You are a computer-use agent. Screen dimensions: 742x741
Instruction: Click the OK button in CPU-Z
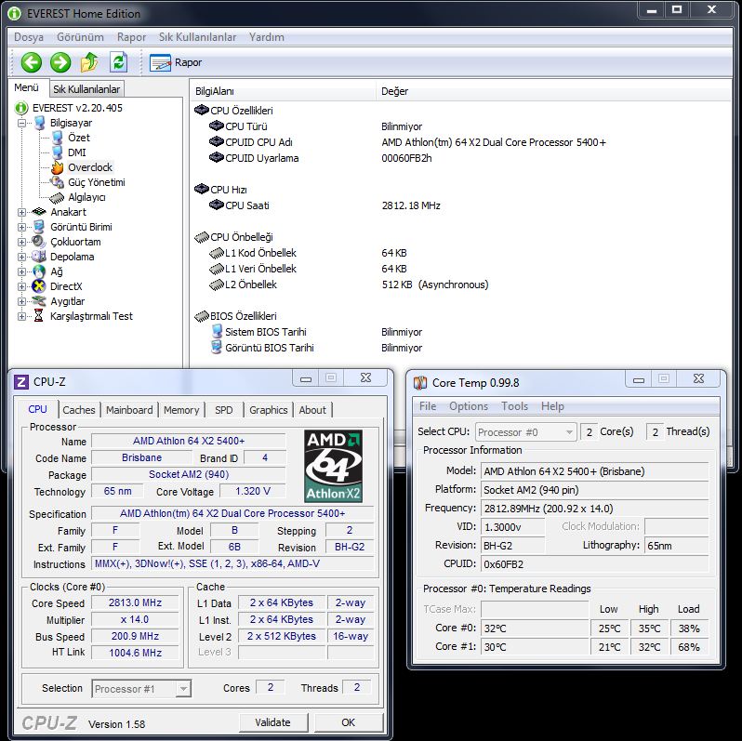pyautogui.click(x=348, y=722)
